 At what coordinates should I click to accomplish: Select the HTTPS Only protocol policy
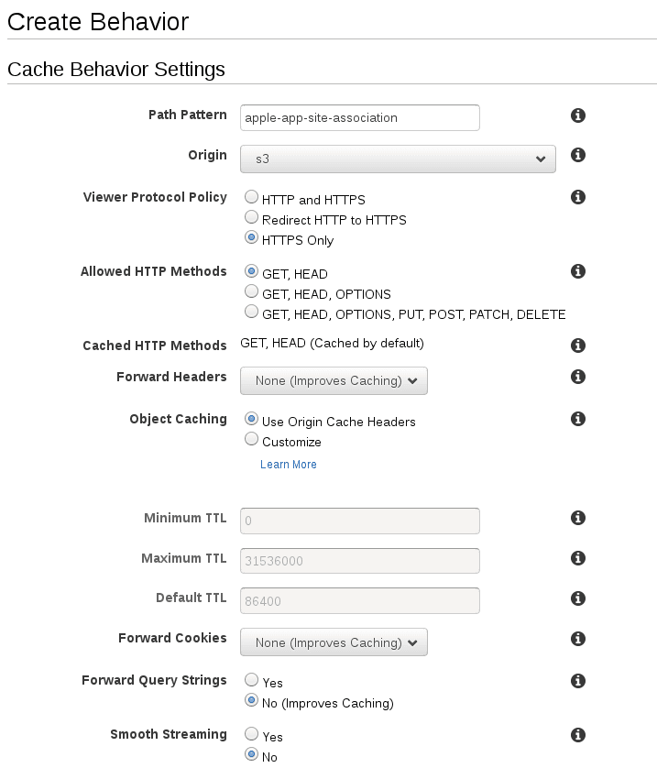[251, 237]
